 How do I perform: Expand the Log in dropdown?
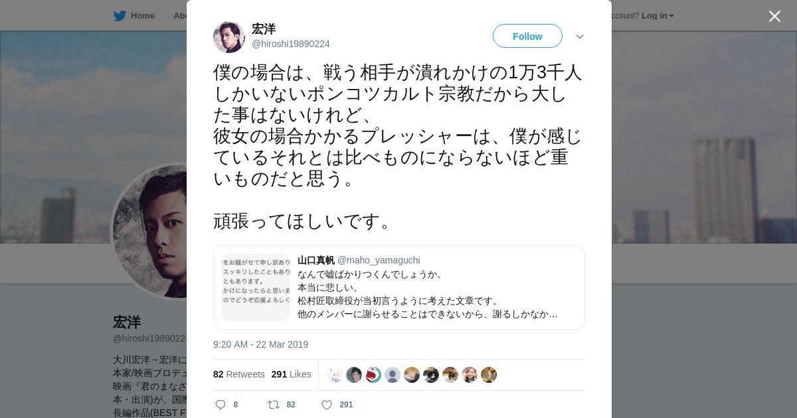point(658,15)
